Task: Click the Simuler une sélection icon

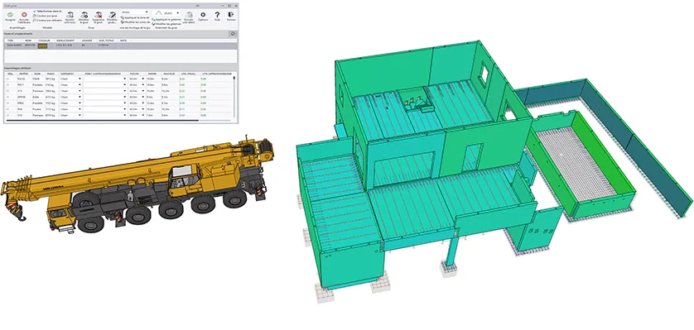Action: (x=189, y=15)
